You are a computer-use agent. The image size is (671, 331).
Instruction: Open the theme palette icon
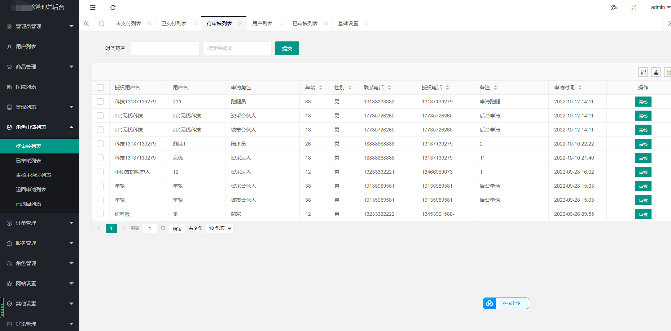613,8
